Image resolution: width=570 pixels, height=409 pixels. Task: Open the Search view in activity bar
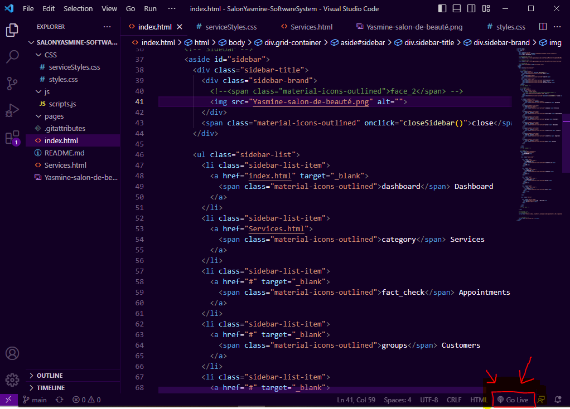coord(12,57)
